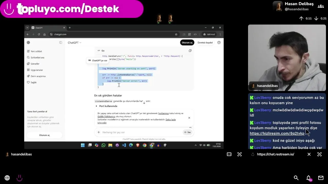Close the ChatGPT browser tab
This screenshot has width=328, height=184.
[64, 28]
